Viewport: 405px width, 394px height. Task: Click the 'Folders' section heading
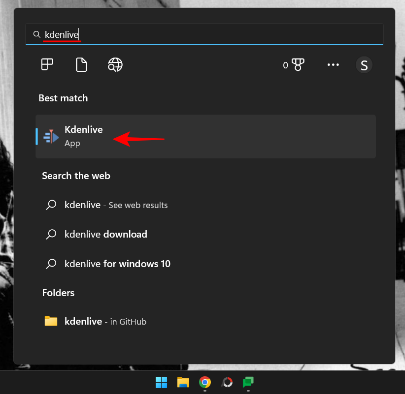[x=58, y=293]
